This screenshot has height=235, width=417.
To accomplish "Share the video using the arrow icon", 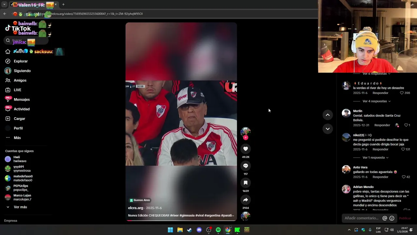I will [246, 200].
